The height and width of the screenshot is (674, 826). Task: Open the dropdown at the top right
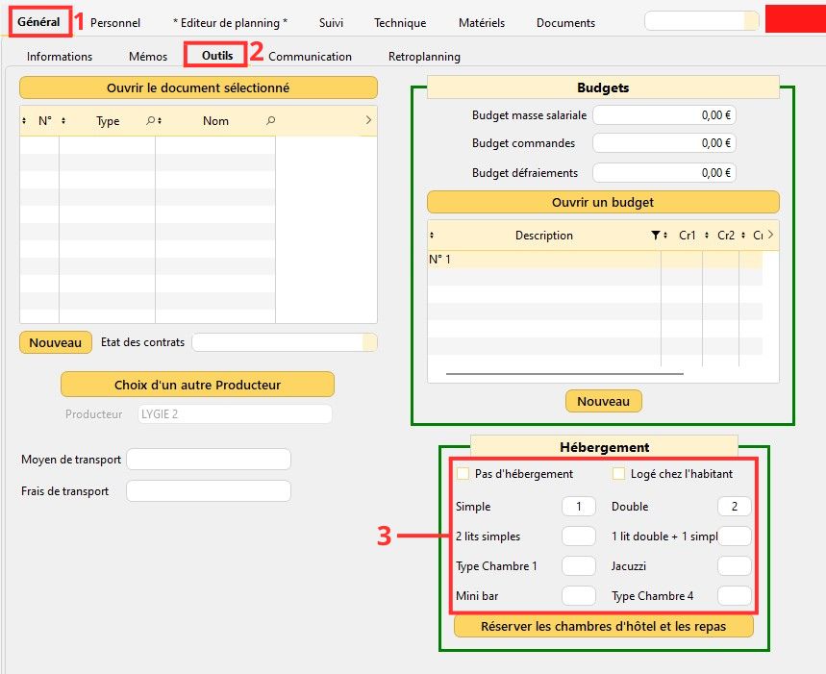[750, 21]
